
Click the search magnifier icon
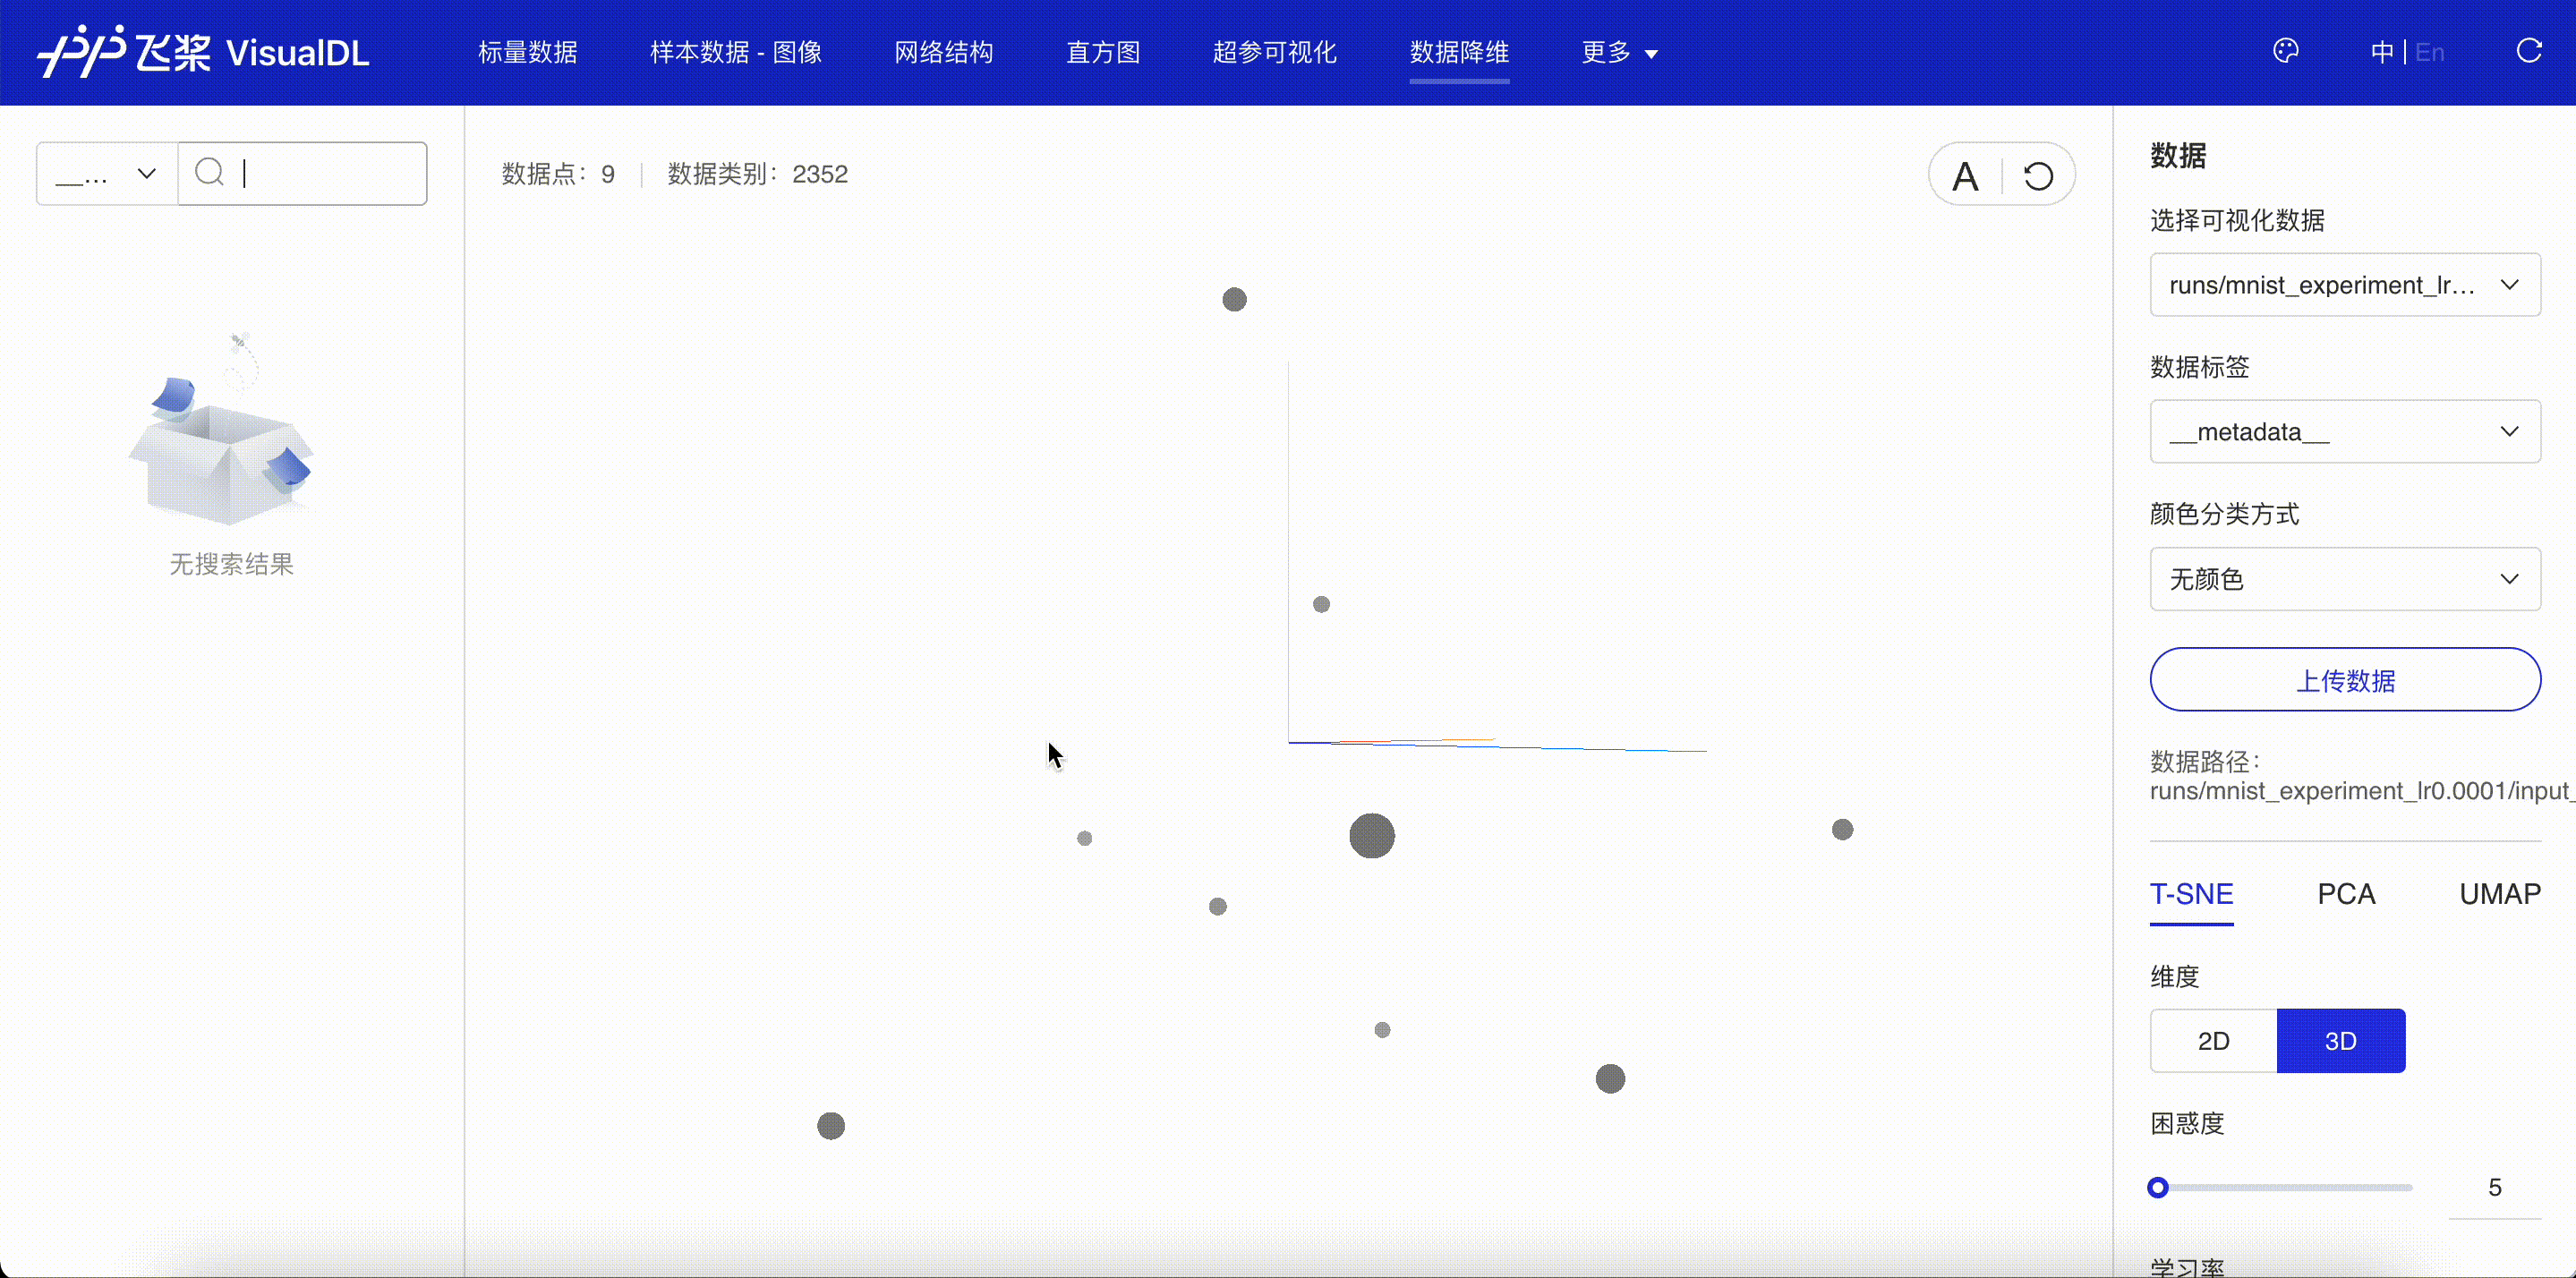[x=209, y=173]
